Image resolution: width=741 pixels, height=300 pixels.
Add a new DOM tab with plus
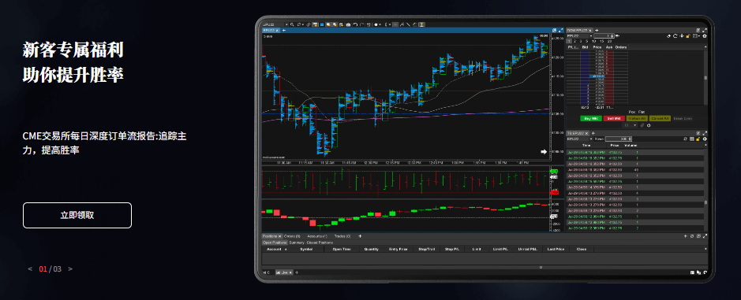[597, 30]
